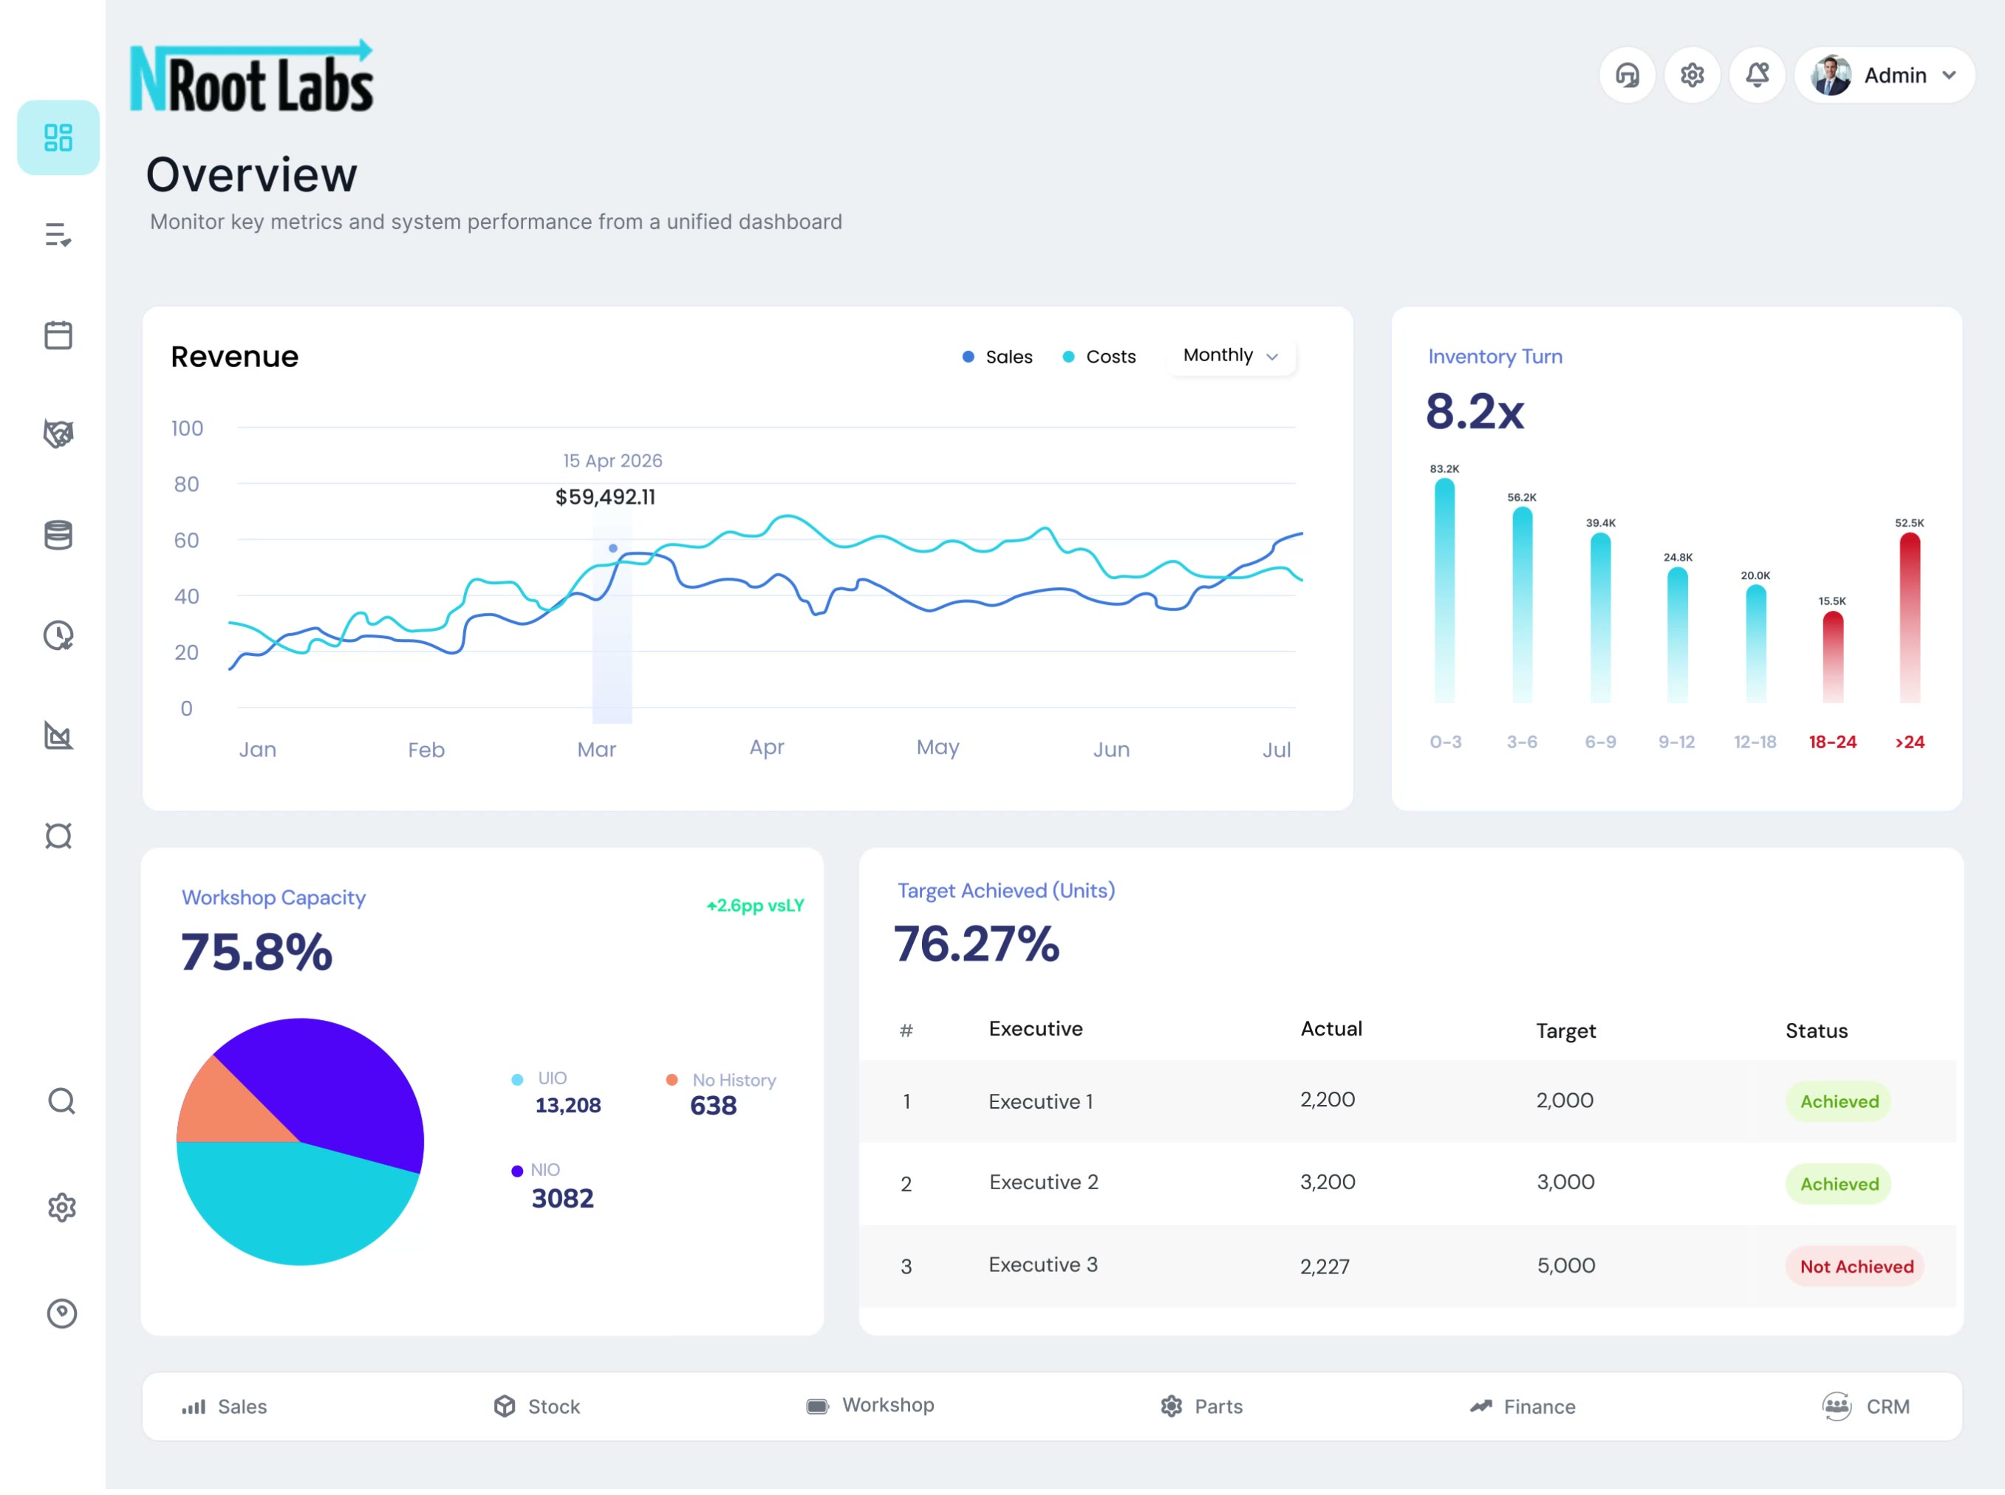Click the red 52.5K bar for >24
The width and height of the screenshot is (2005, 1495).
(x=1909, y=617)
